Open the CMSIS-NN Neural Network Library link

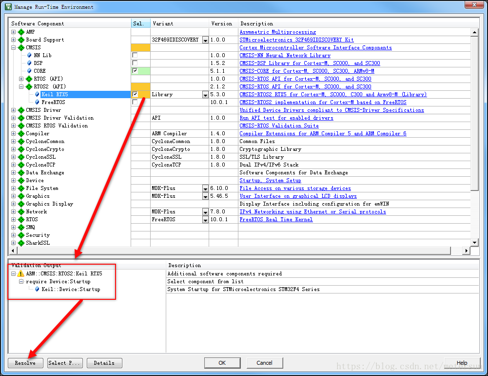285,55
